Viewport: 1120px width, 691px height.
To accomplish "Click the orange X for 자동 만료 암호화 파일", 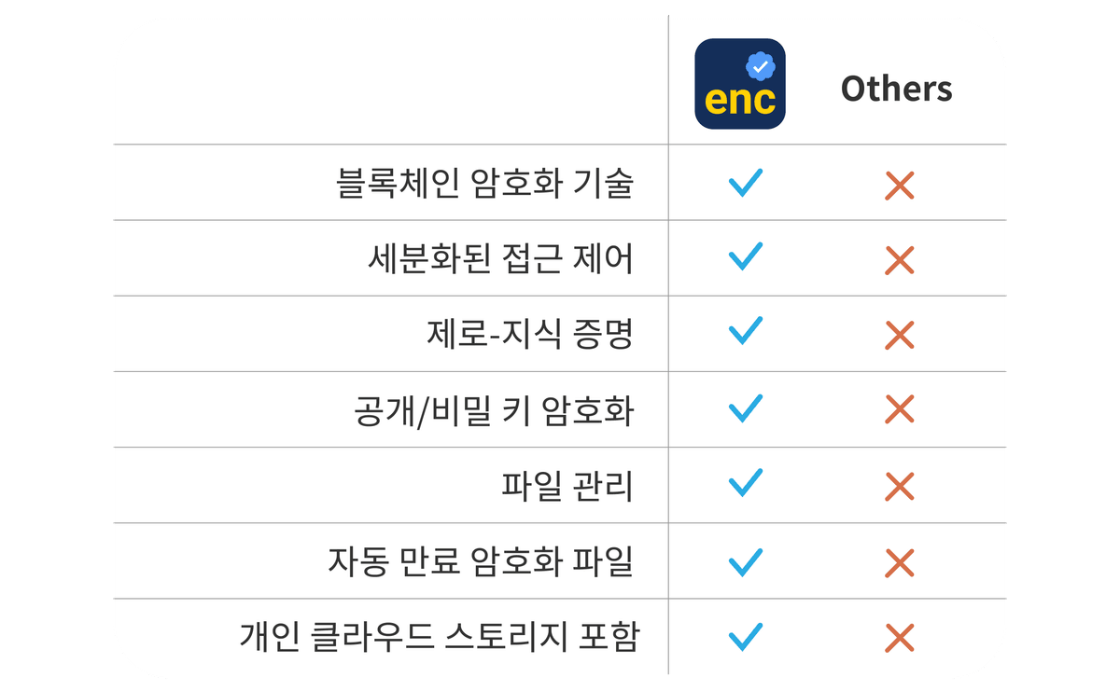I will click(899, 562).
